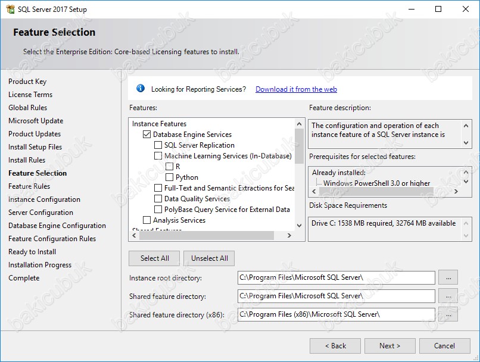Viewport: 480px width, 362px height.
Task: Click the Features list up scroll arrow
Action: 299,124
